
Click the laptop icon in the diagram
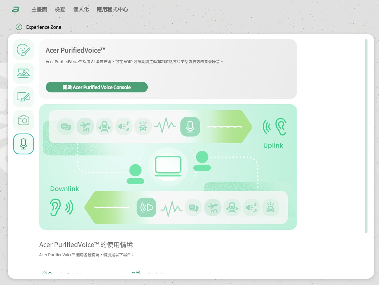(168, 166)
